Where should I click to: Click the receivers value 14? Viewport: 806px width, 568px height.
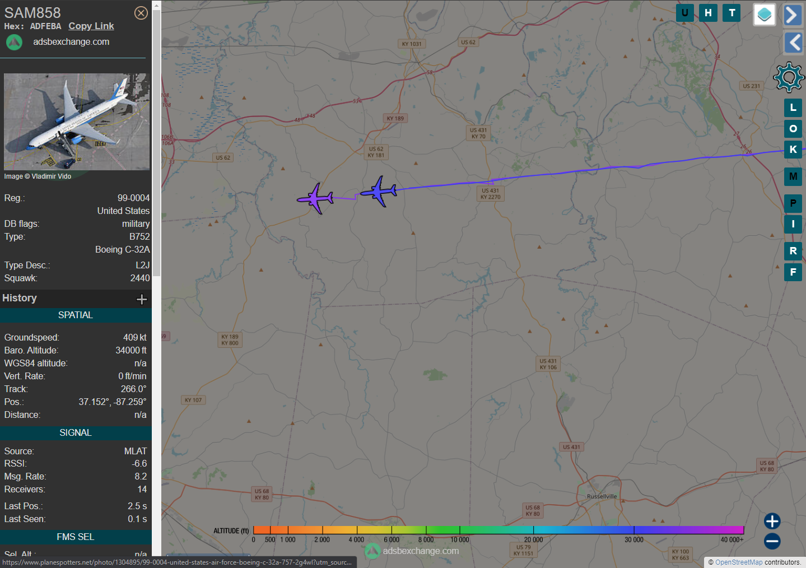coord(142,490)
